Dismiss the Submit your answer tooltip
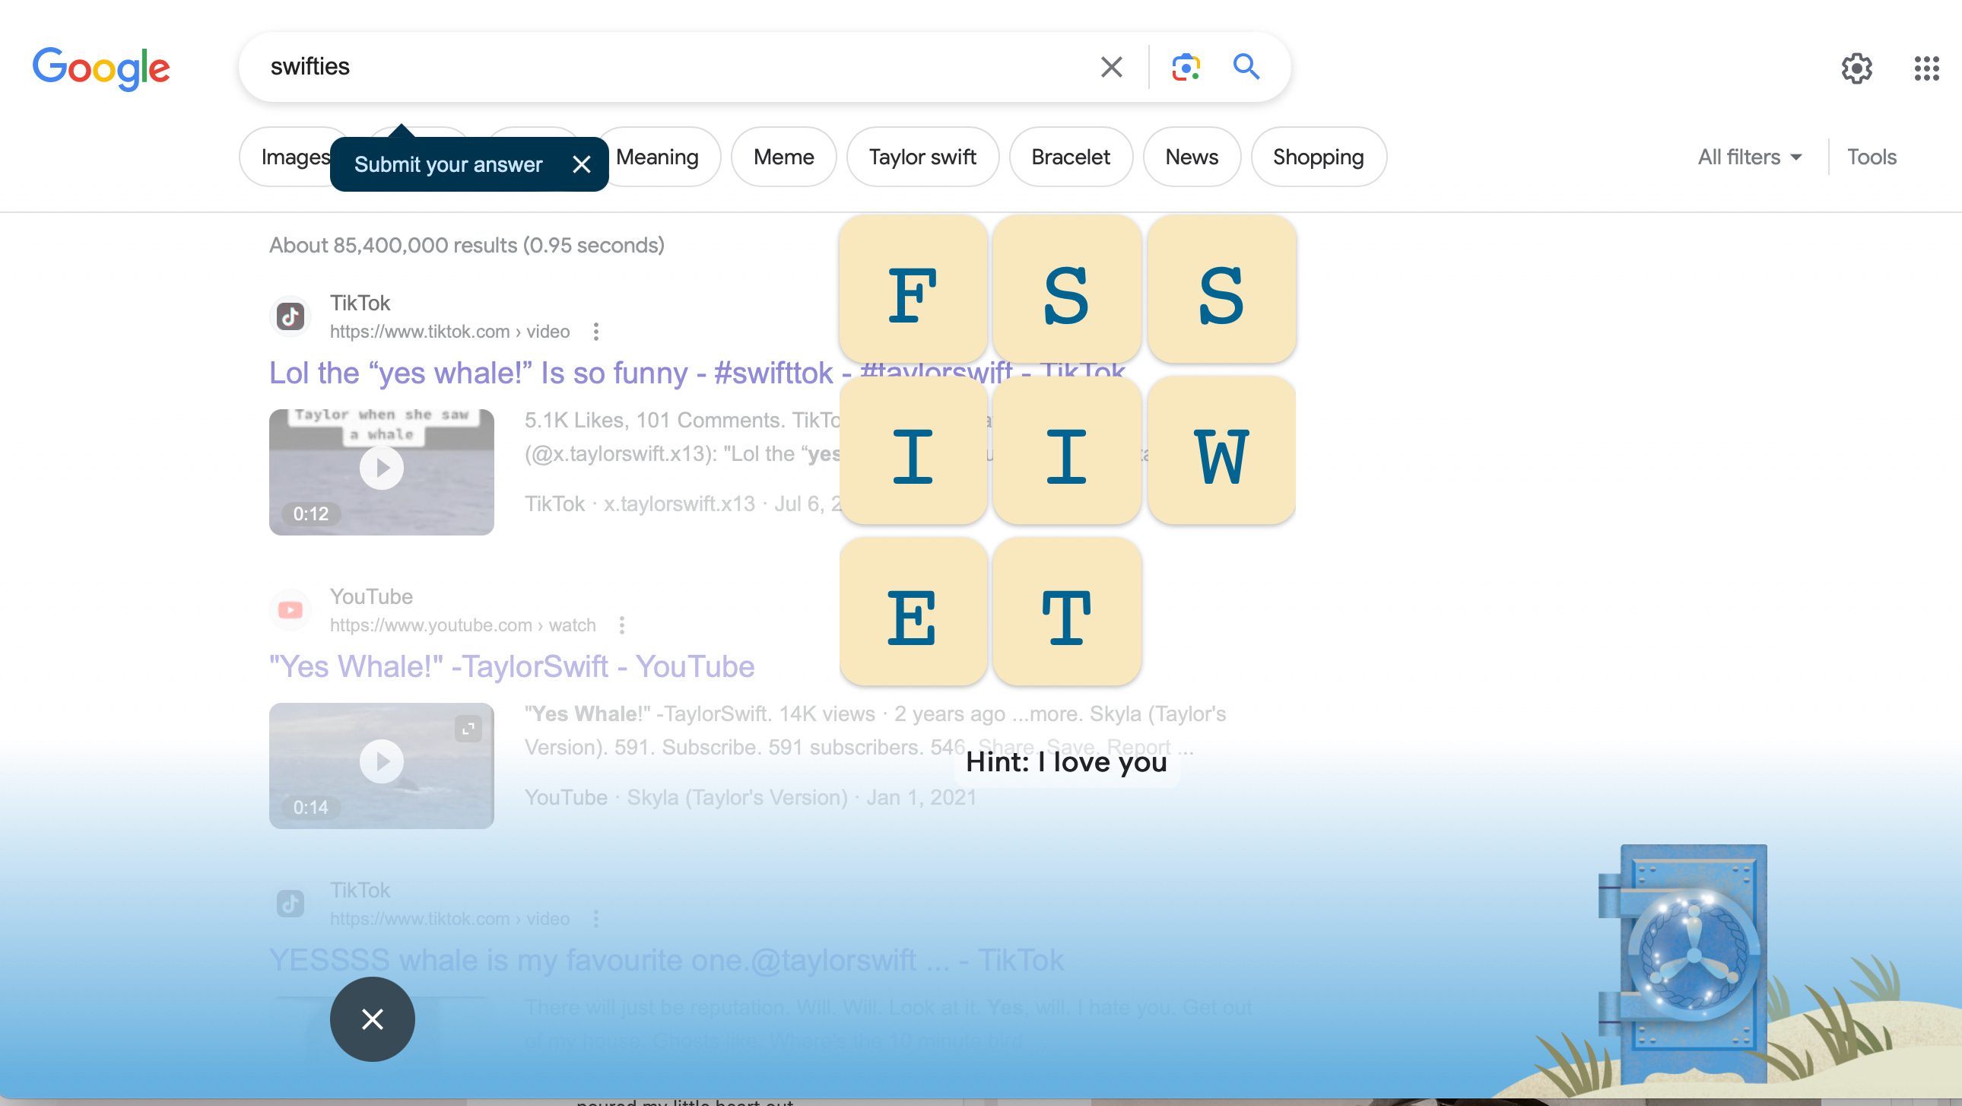This screenshot has width=1962, height=1106. 581,164
